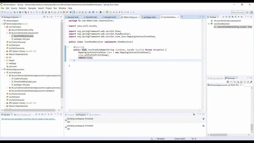Switch to the package-info editor tab
The width and height of the screenshot is (254, 143).
pos(150,17)
